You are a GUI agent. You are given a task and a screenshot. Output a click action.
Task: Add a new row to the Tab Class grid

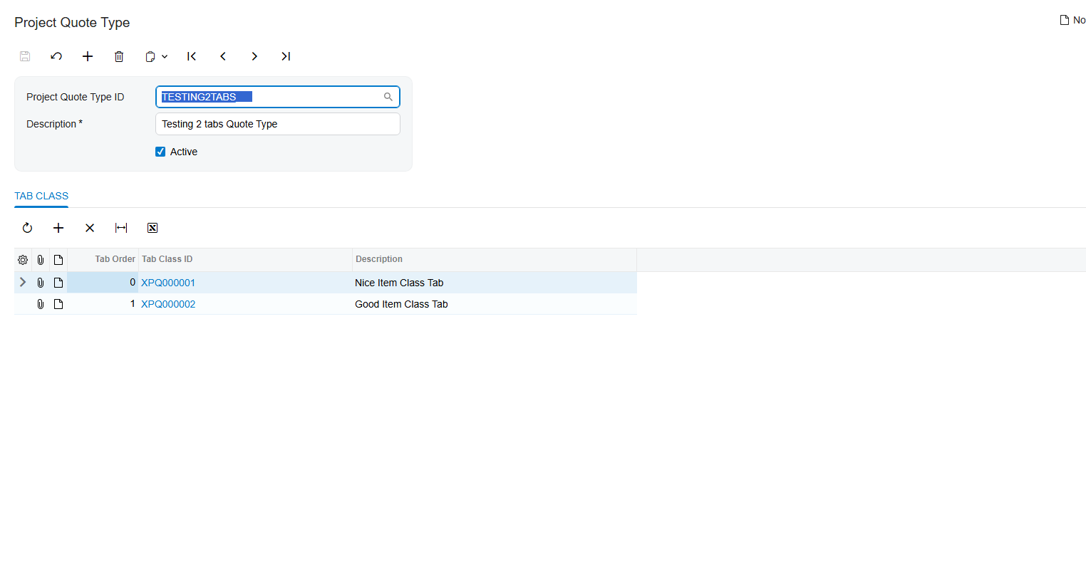(x=58, y=228)
